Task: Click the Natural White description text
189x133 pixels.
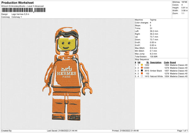Action: click(156, 76)
